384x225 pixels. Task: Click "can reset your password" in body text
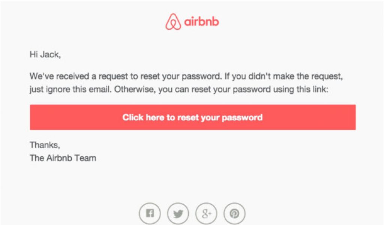coord(223,89)
